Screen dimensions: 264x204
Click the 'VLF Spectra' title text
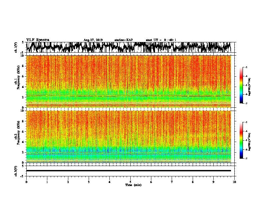click(38, 40)
